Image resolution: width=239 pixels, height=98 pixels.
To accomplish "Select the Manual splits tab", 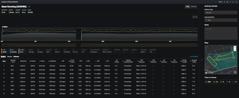I will [10, 56].
